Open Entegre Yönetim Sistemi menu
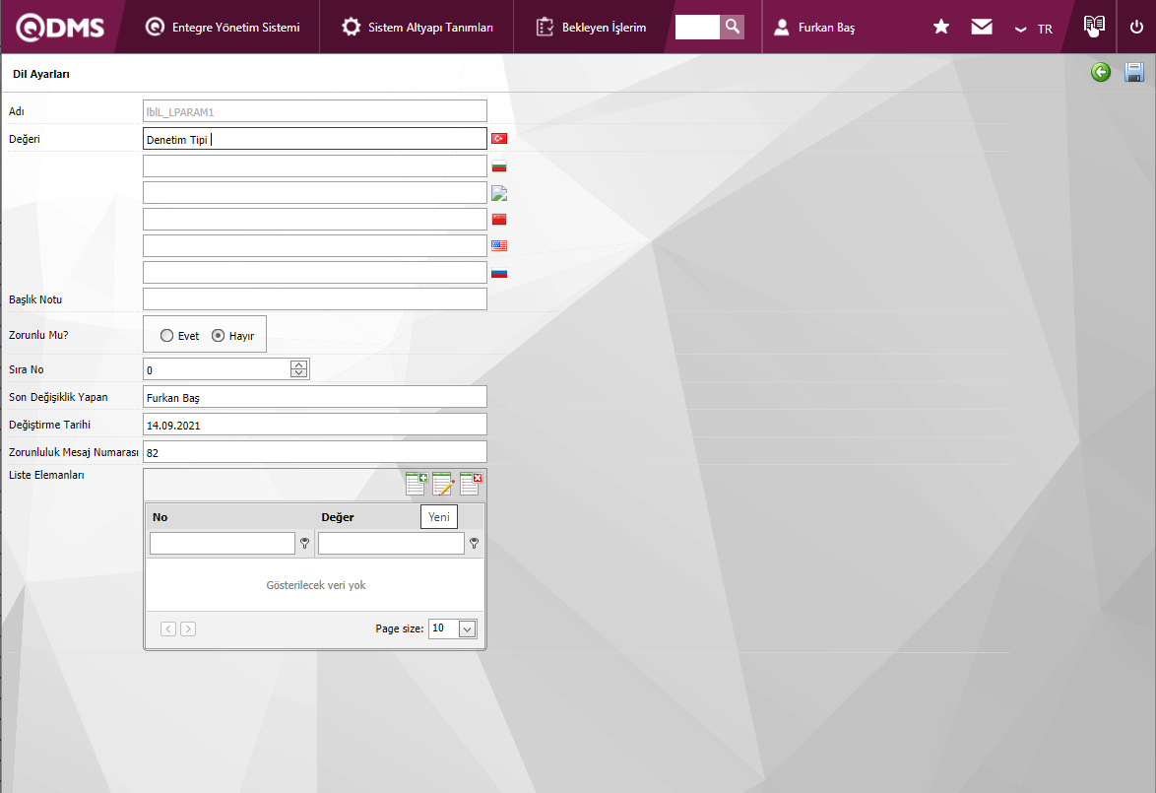Screen dimensions: 1156x793 223,28
